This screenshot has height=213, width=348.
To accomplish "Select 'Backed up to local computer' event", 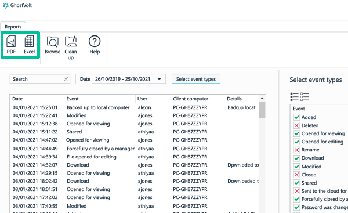I will pos(98,107).
